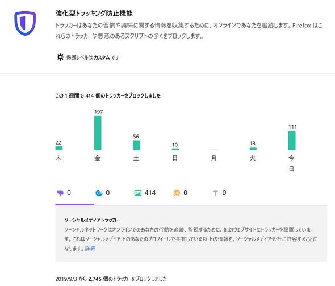Click today's bar labeled 111

tap(292, 140)
